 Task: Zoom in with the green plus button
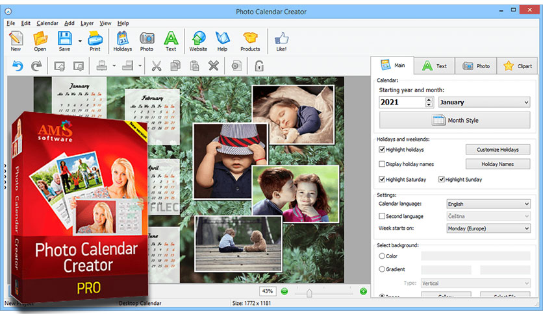363,291
